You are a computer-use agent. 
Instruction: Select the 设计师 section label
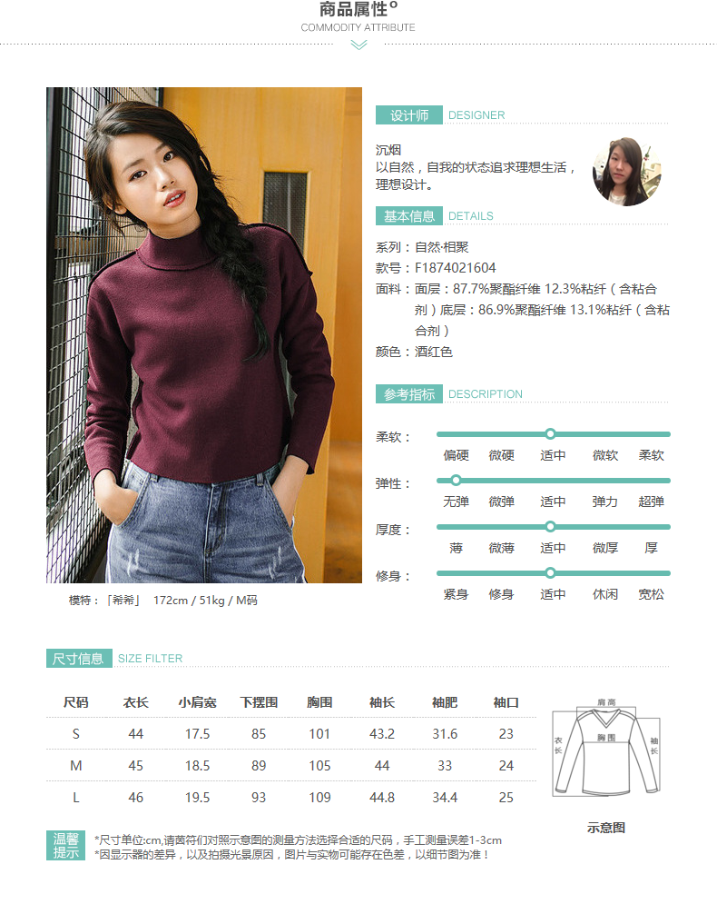coord(409,114)
